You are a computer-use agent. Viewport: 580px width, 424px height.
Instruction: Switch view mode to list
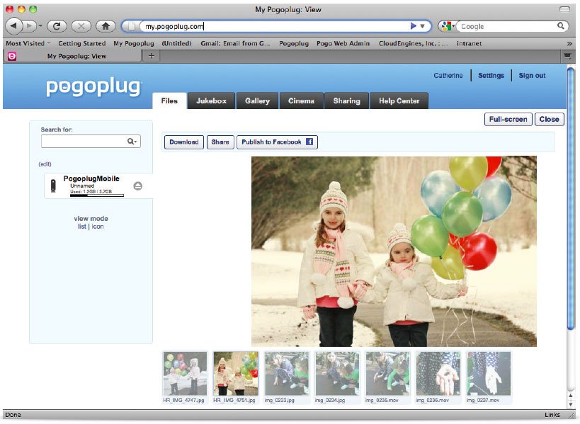(x=81, y=227)
